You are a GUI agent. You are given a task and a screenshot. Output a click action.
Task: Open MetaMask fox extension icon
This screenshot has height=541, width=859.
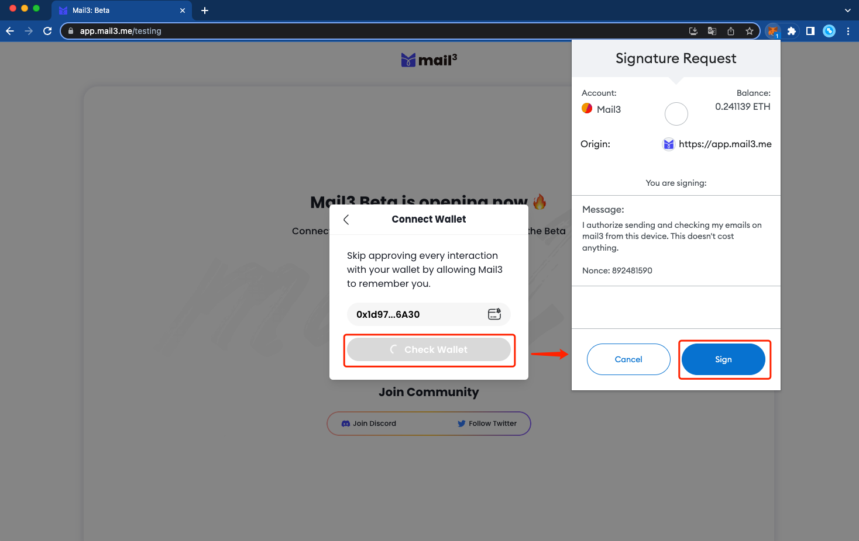[773, 31]
